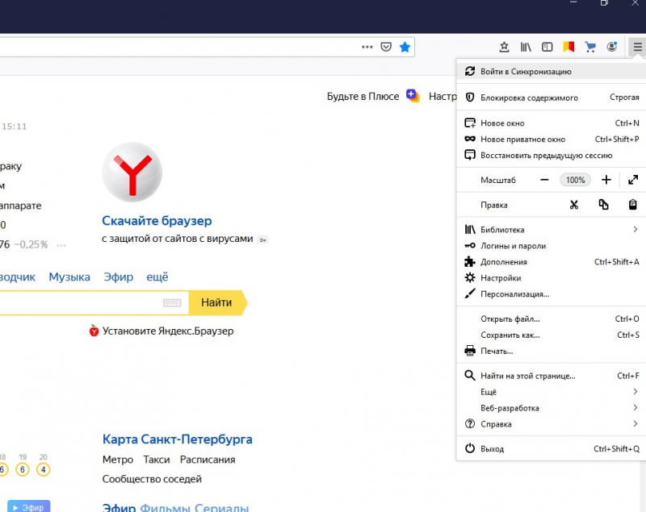Open the page actions three-dots menu
646x512 pixels.
pos(367,47)
